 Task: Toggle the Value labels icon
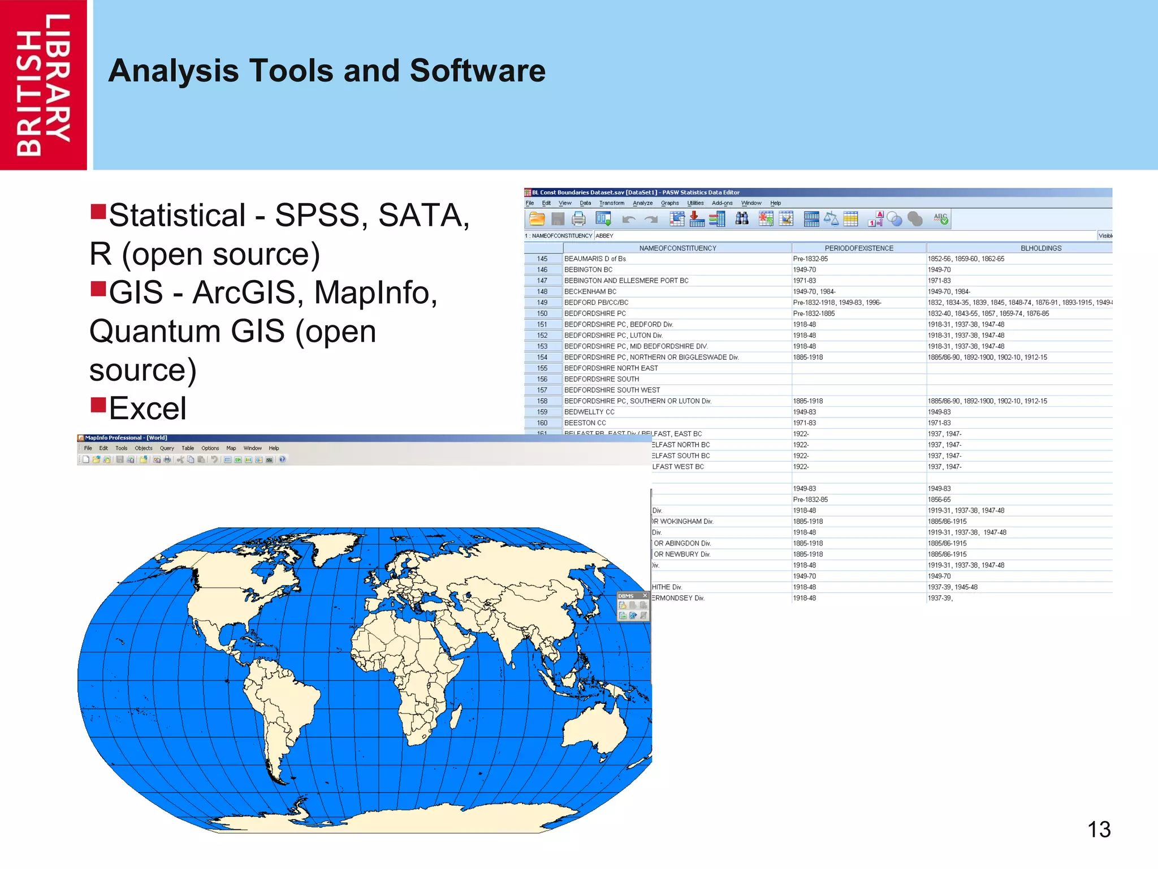[876, 219]
